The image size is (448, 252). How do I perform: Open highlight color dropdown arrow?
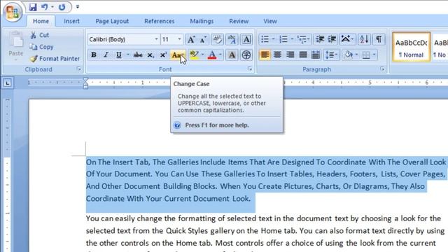[202, 55]
